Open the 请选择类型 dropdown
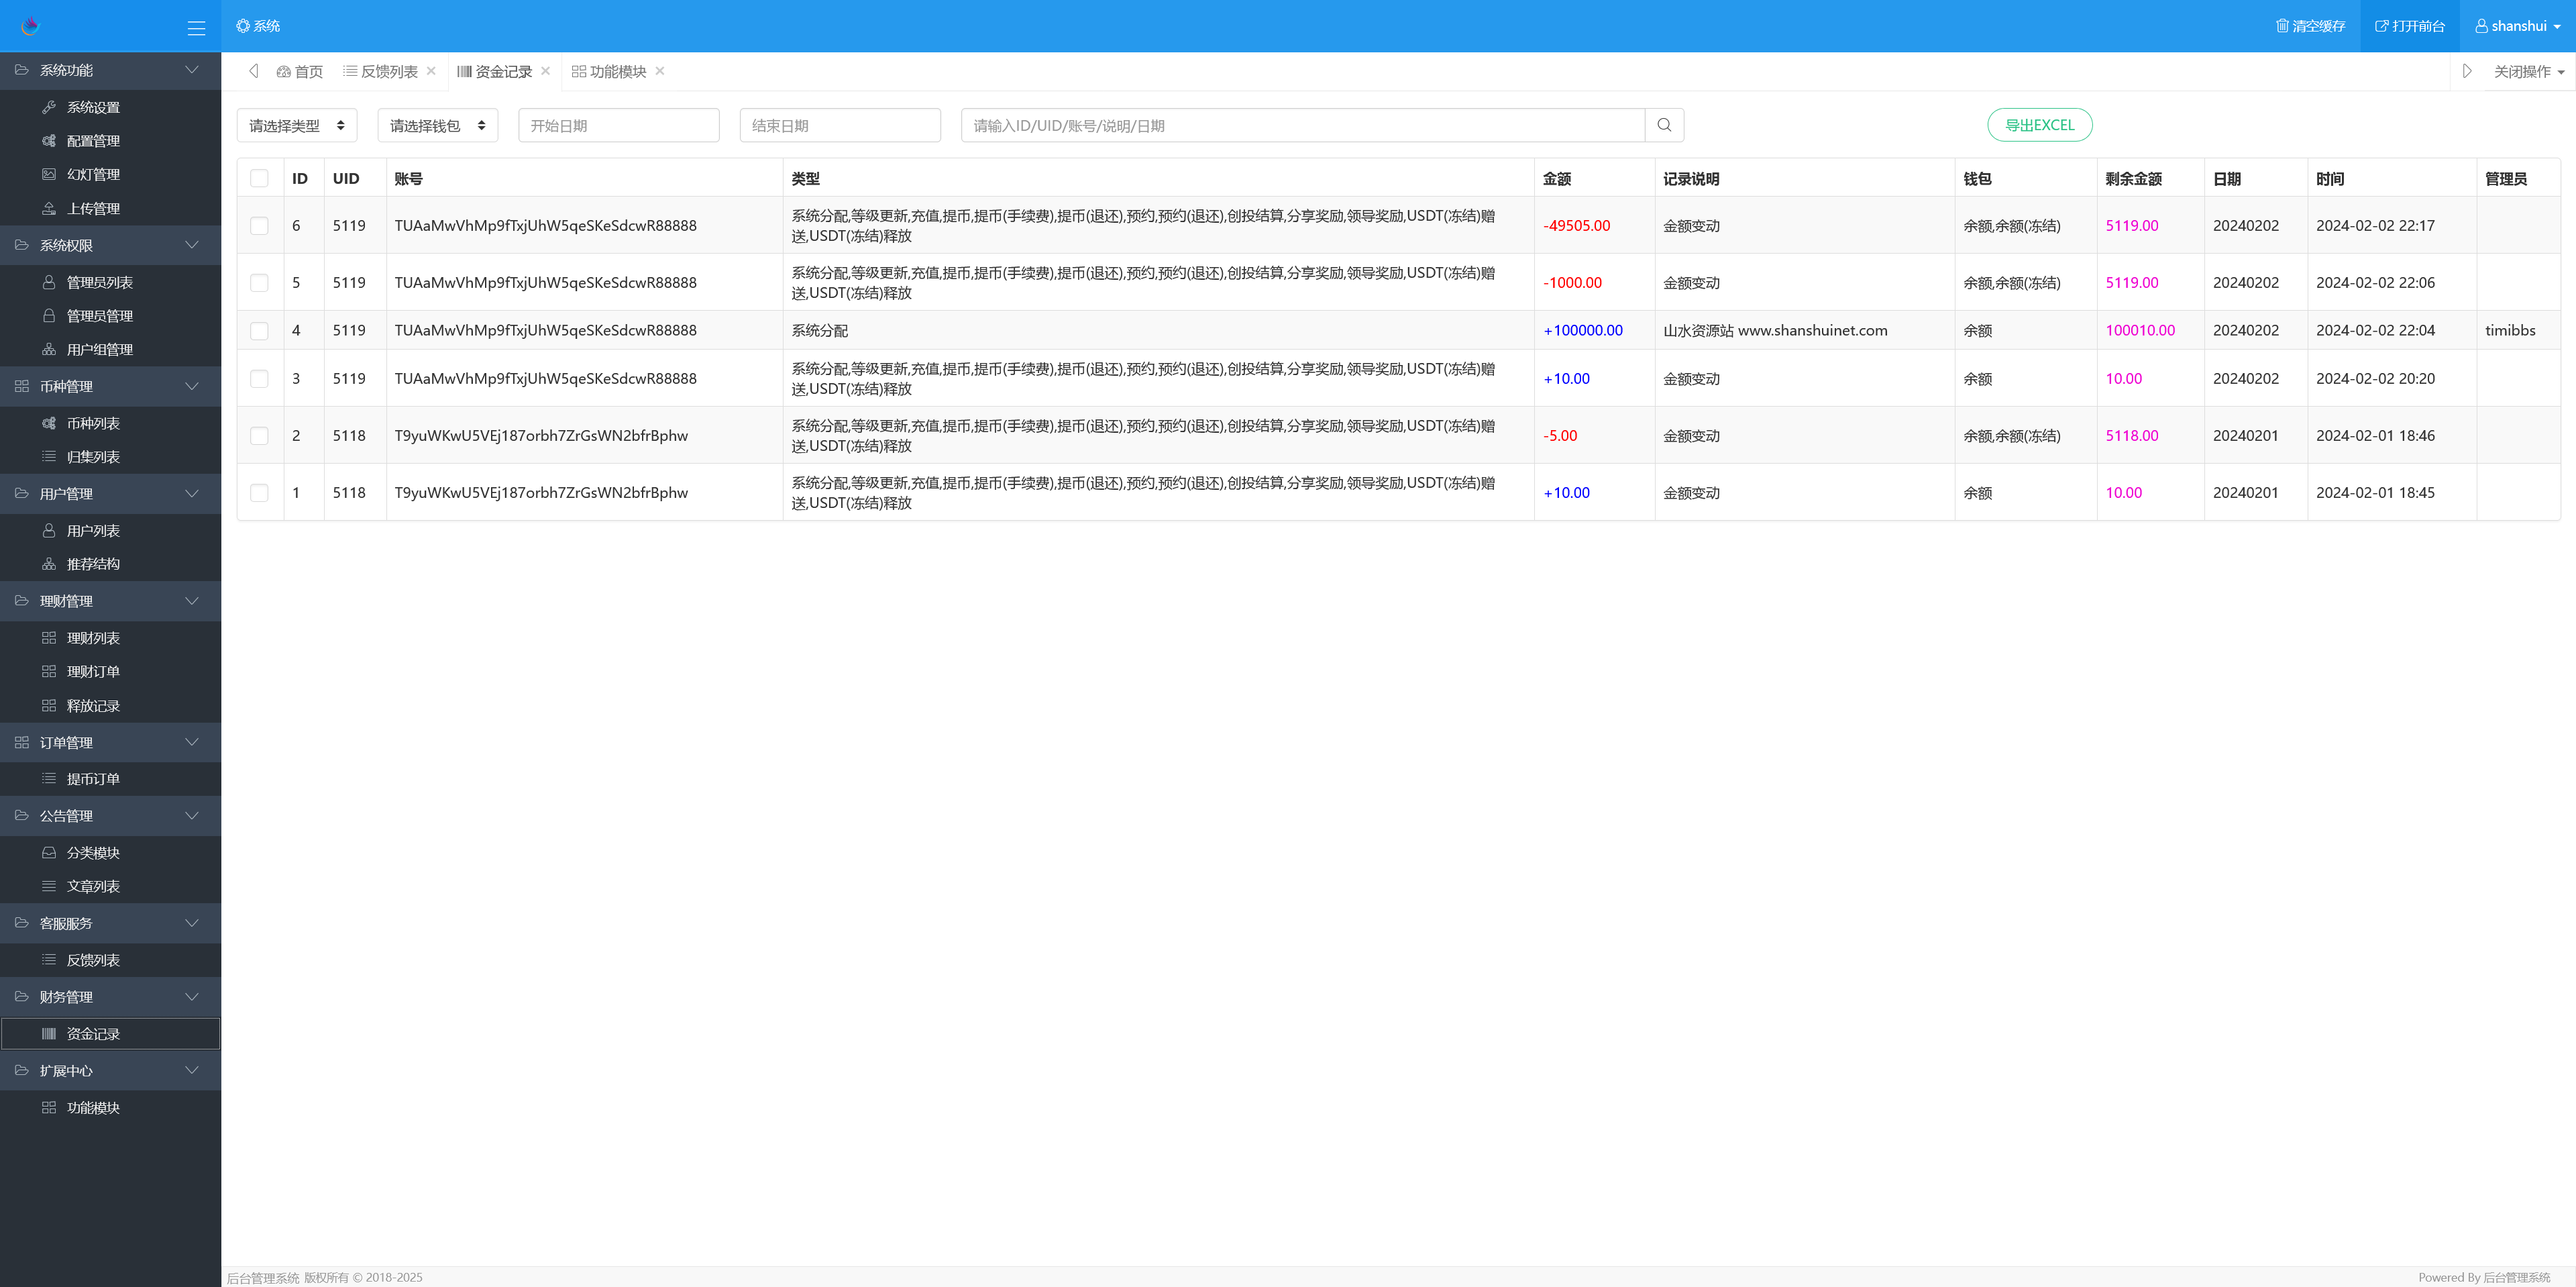This screenshot has height=1287, width=2576. click(x=296, y=125)
